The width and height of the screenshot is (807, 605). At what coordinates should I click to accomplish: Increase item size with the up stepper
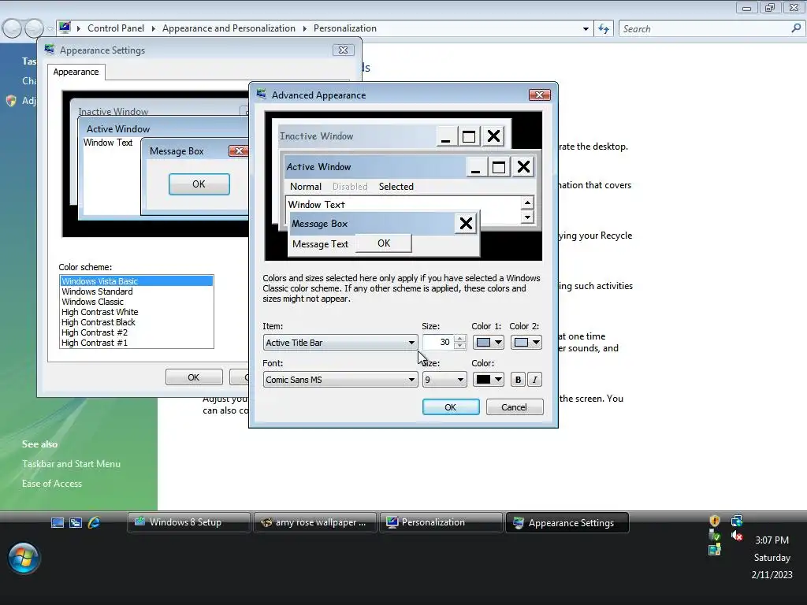pos(460,339)
